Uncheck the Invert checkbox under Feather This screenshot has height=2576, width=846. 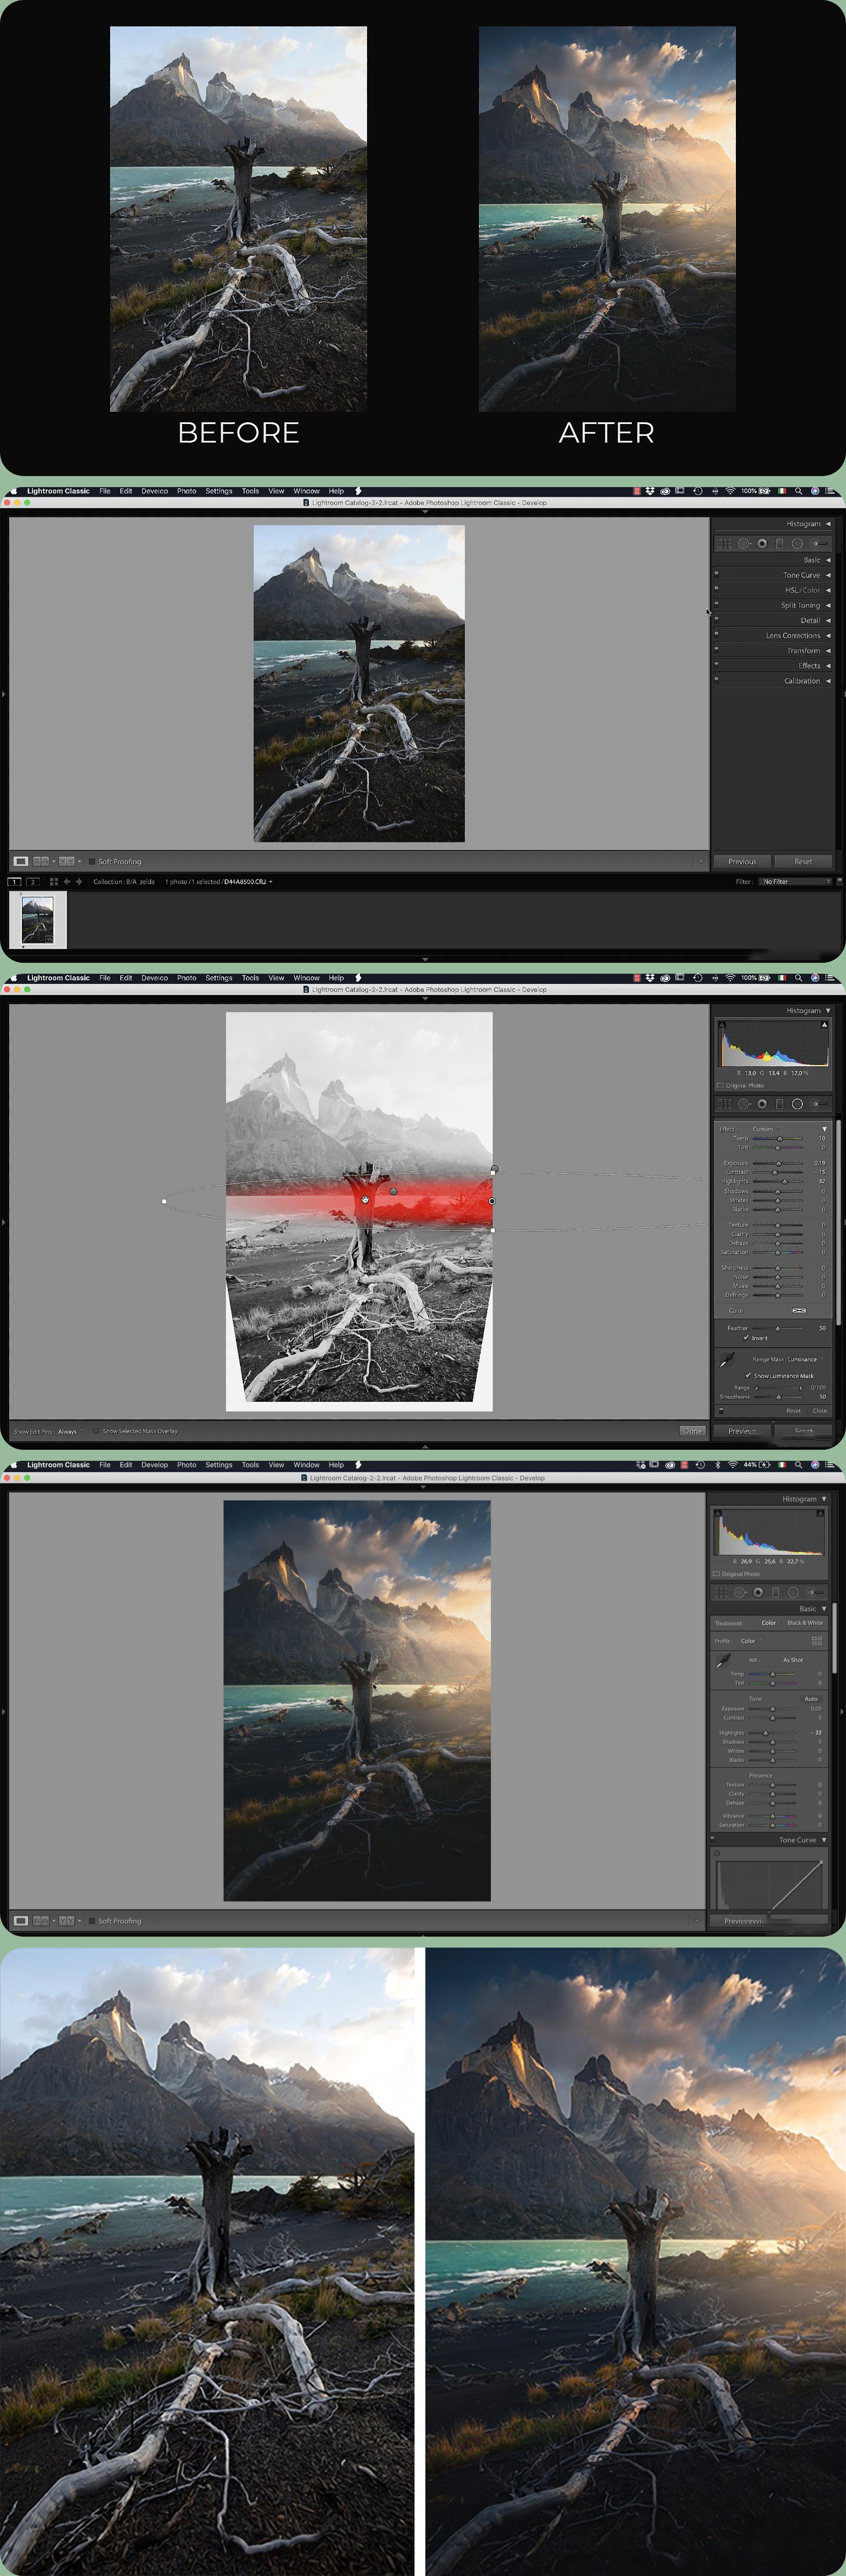746,1338
